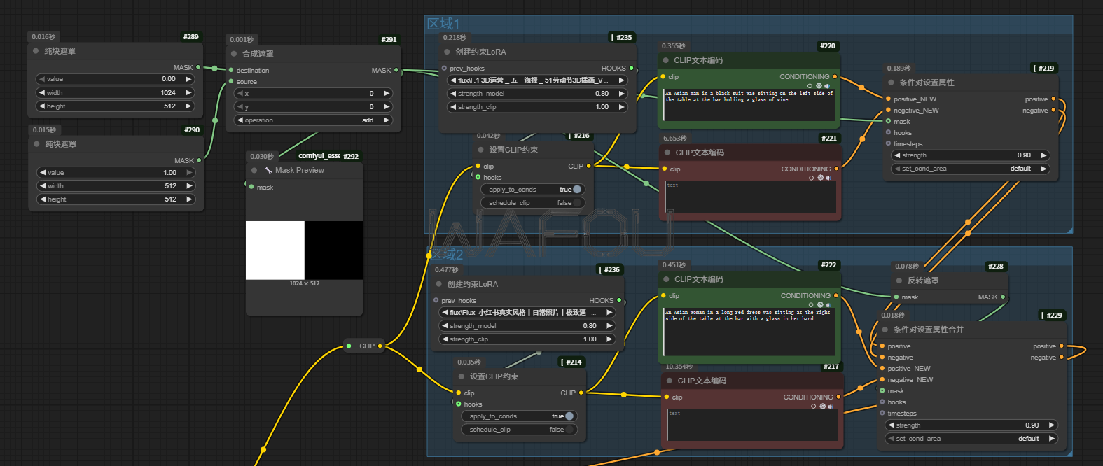
Task: Collapse 创建约束LoRA node #236 via its dot
Action: (x=439, y=284)
